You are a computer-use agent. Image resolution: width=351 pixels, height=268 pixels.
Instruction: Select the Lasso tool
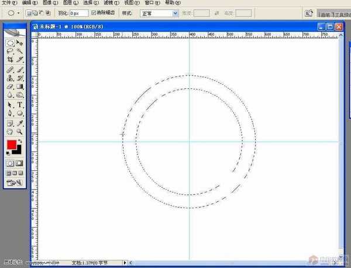(x=10, y=51)
